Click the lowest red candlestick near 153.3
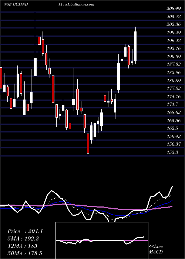This screenshot has height=259, width=185. (x=88, y=144)
